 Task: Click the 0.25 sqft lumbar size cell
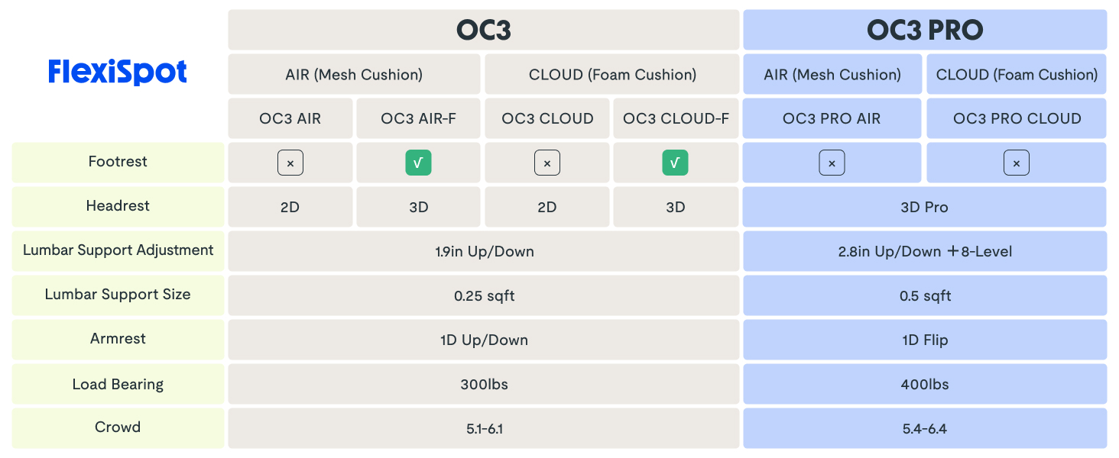tap(484, 295)
